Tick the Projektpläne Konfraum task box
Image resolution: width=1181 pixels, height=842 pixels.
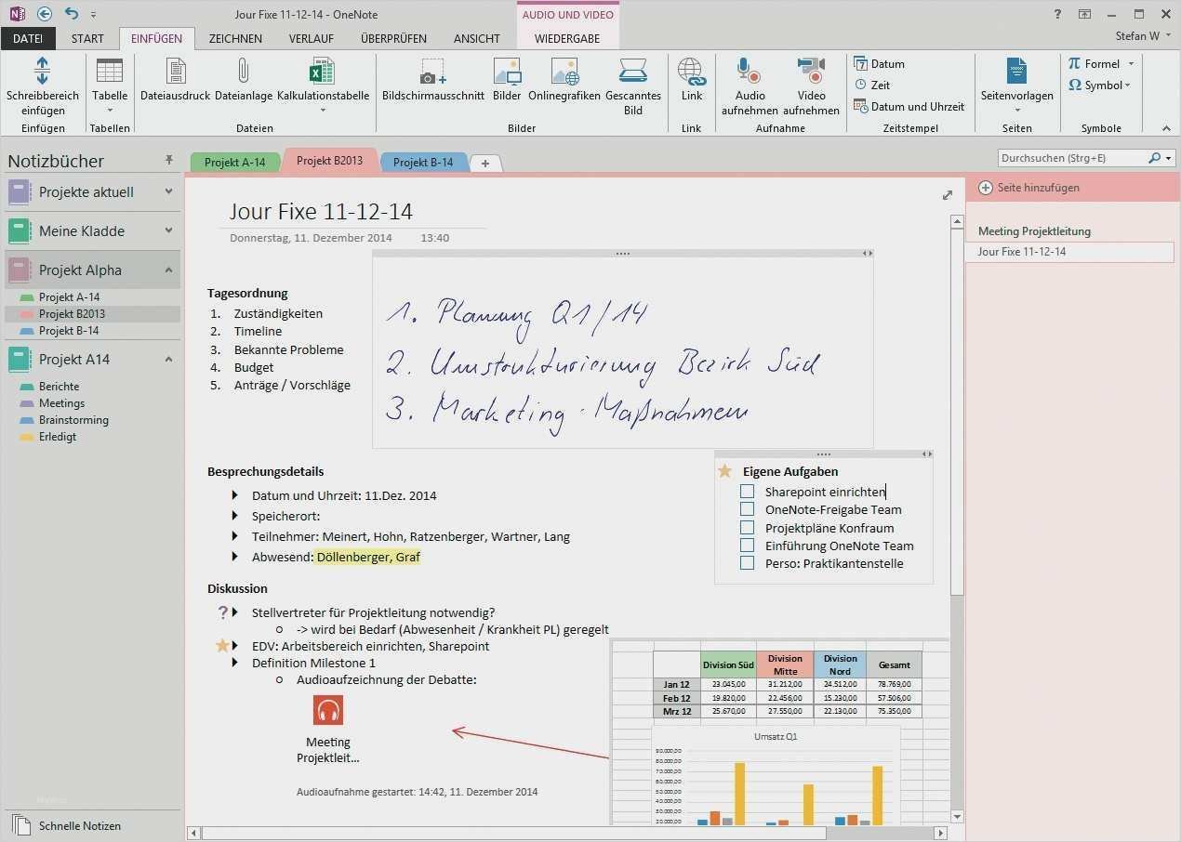747,527
